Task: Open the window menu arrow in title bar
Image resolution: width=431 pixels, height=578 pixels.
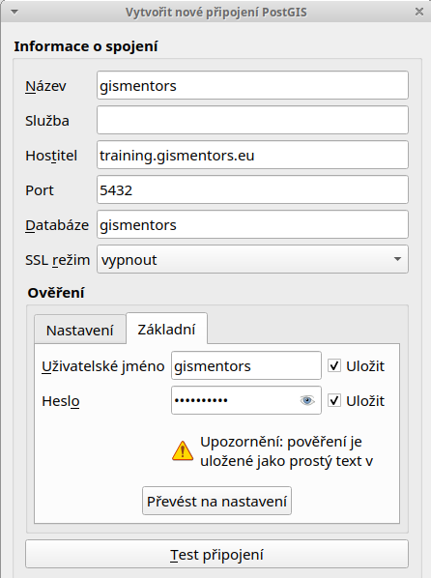Action: click(14, 13)
